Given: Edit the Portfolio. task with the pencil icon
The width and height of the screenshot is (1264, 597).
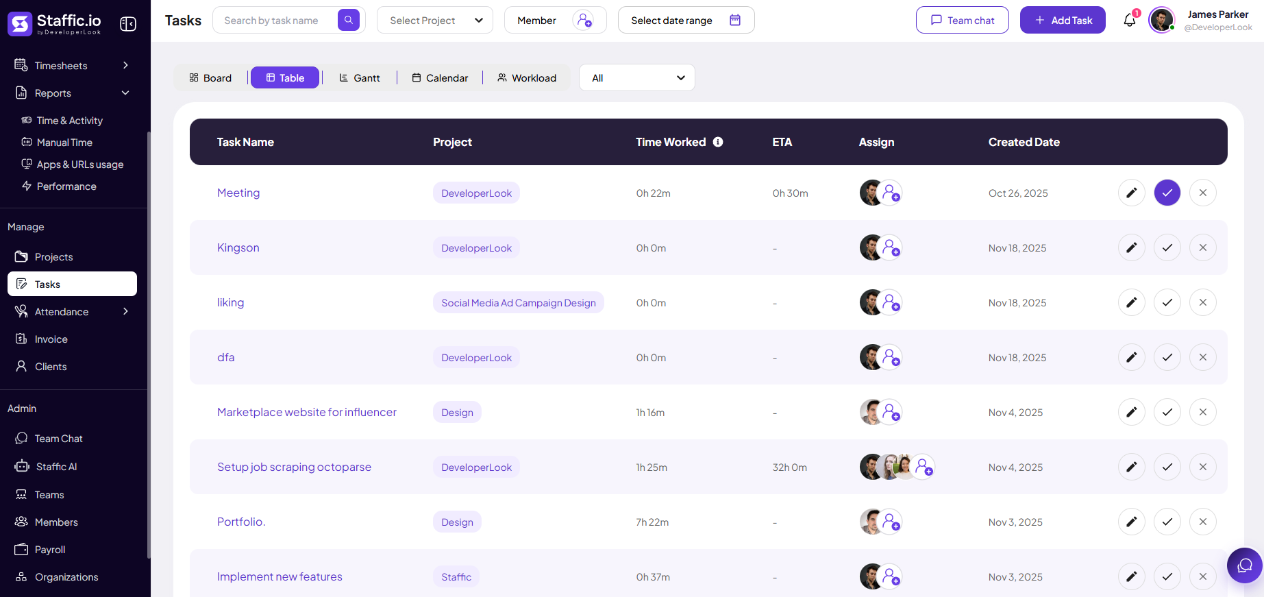Looking at the screenshot, I should tap(1132, 522).
